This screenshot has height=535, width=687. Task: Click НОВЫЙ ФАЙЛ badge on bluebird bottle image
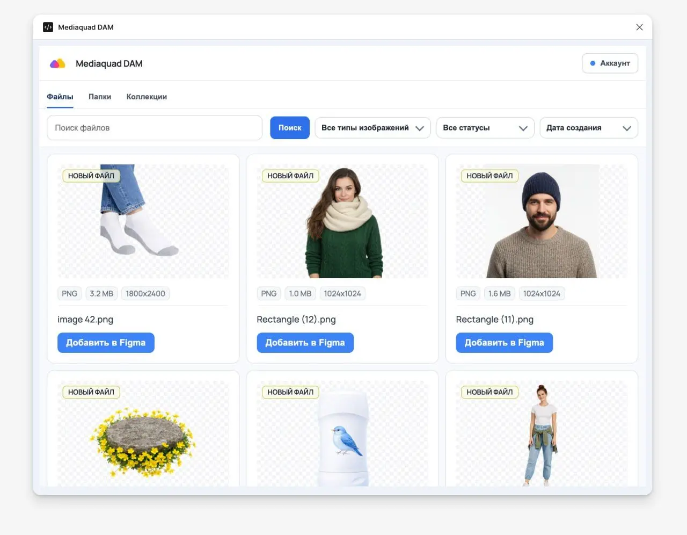click(x=290, y=392)
